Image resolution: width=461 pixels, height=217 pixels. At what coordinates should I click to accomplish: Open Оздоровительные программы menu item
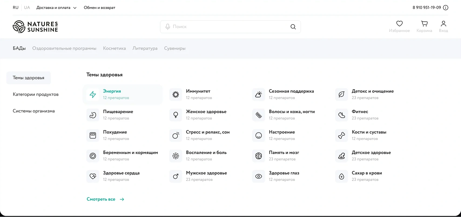pos(64,49)
